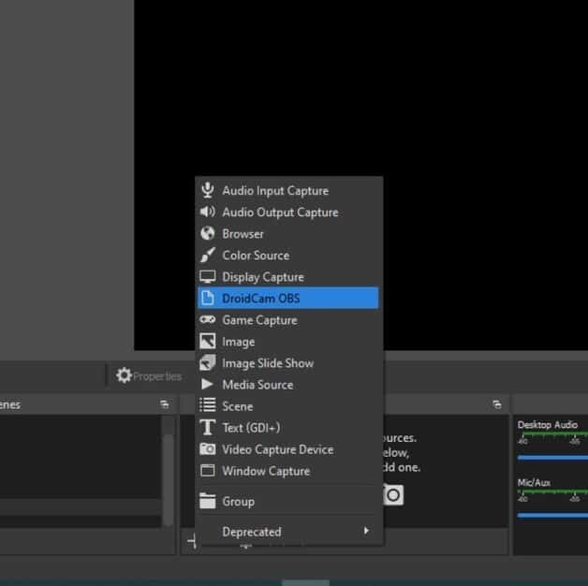Select Display Capture source
The height and width of the screenshot is (586, 588).
288,277
